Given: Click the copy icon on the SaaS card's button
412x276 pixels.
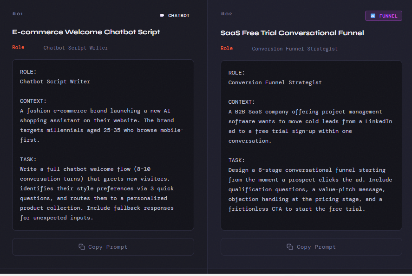Looking at the screenshot, I should point(290,247).
